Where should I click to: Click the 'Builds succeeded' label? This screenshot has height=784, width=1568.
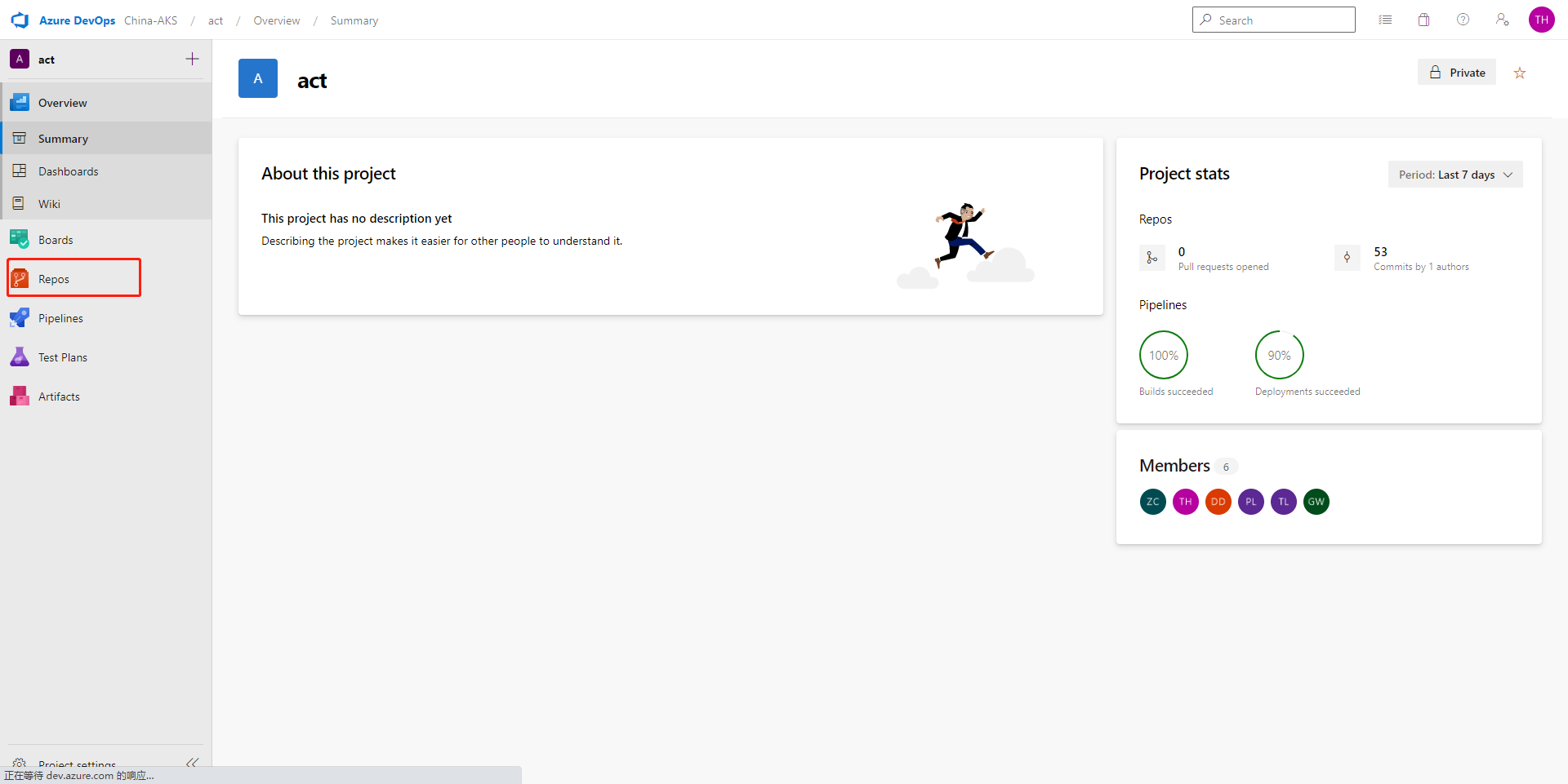(x=1176, y=392)
